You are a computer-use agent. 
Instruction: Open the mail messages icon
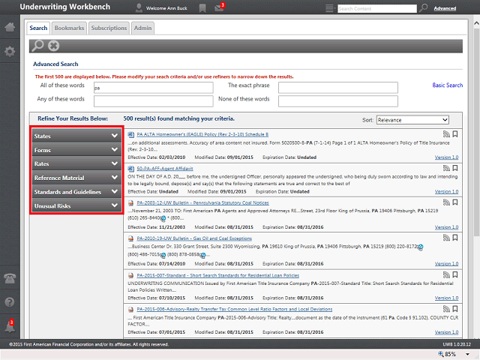(x=219, y=7)
